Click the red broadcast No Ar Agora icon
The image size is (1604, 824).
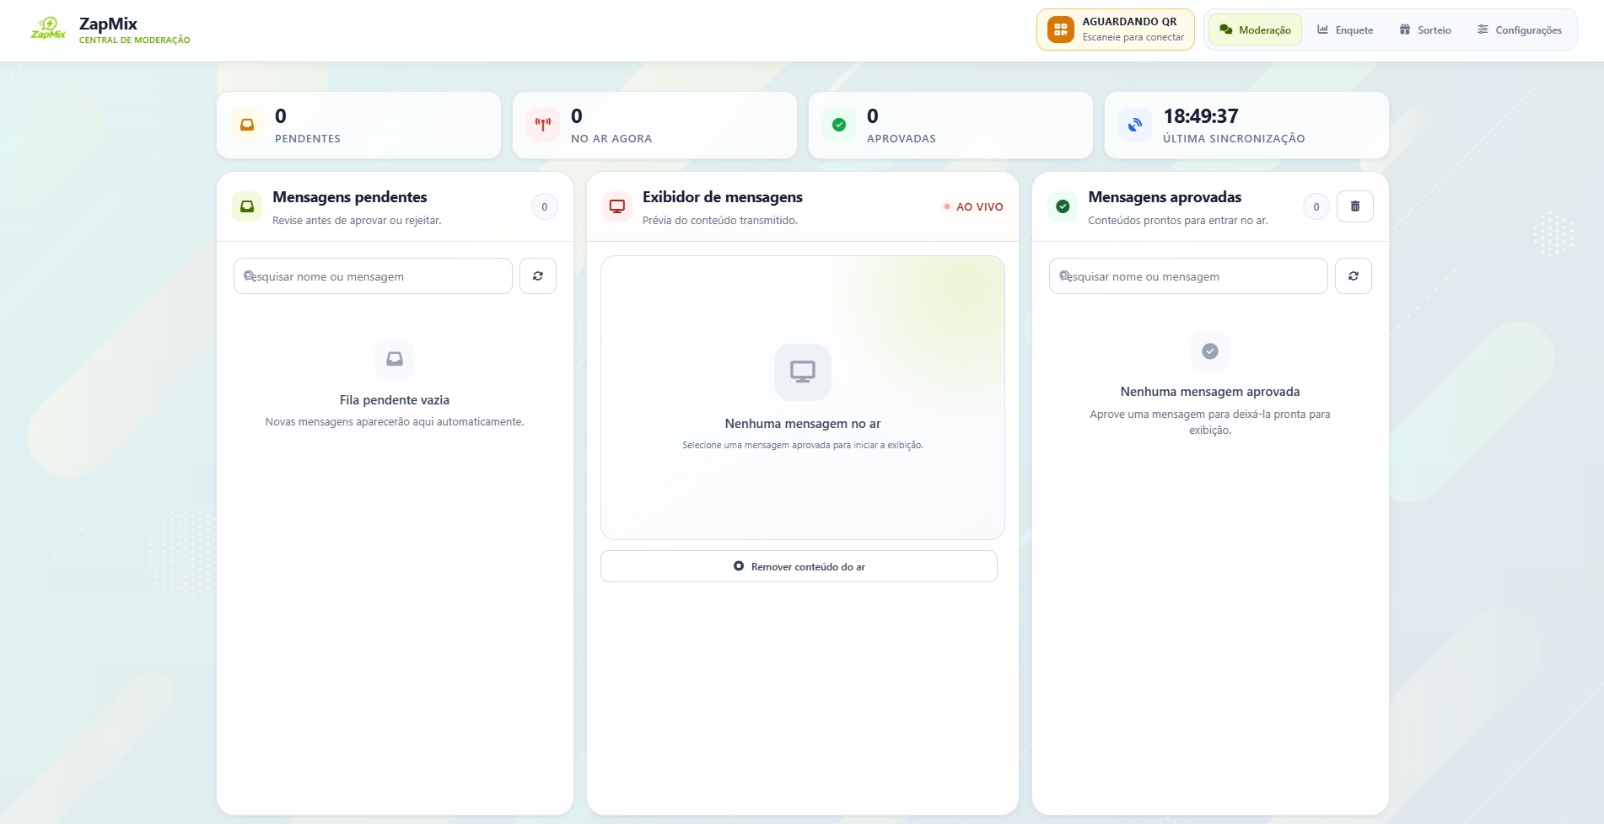pos(543,125)
